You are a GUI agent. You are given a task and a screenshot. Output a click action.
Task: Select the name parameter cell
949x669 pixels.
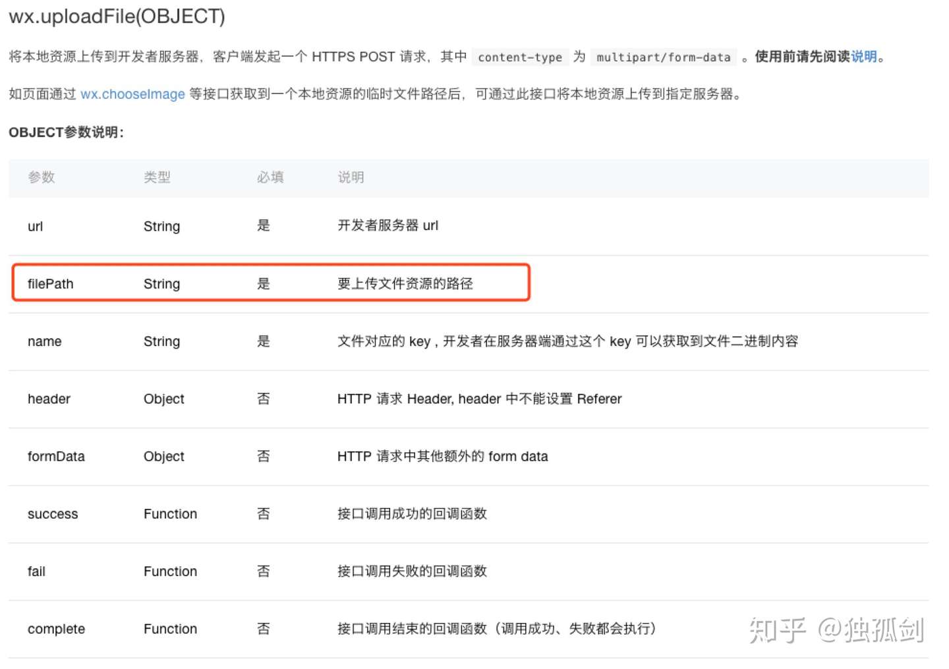(45, 341)
